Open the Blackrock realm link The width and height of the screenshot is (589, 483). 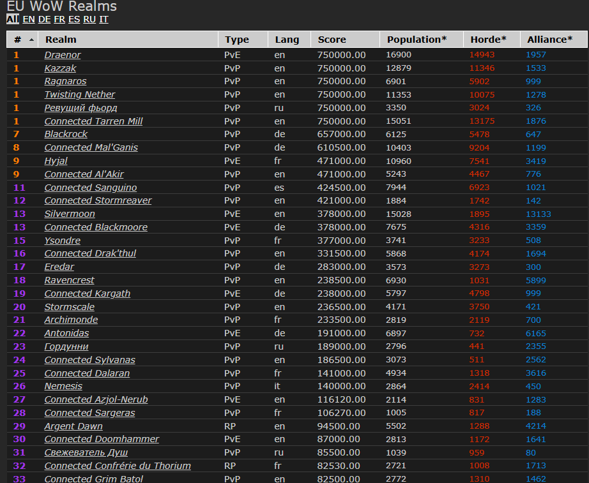pyautogui.click(x=66, y=135)
